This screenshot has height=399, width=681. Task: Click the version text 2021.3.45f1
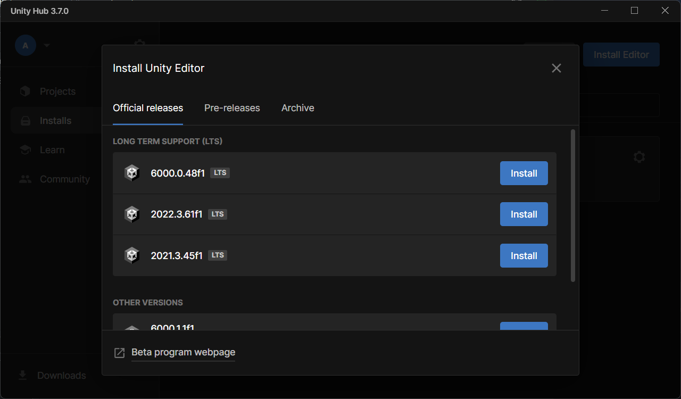177,256
